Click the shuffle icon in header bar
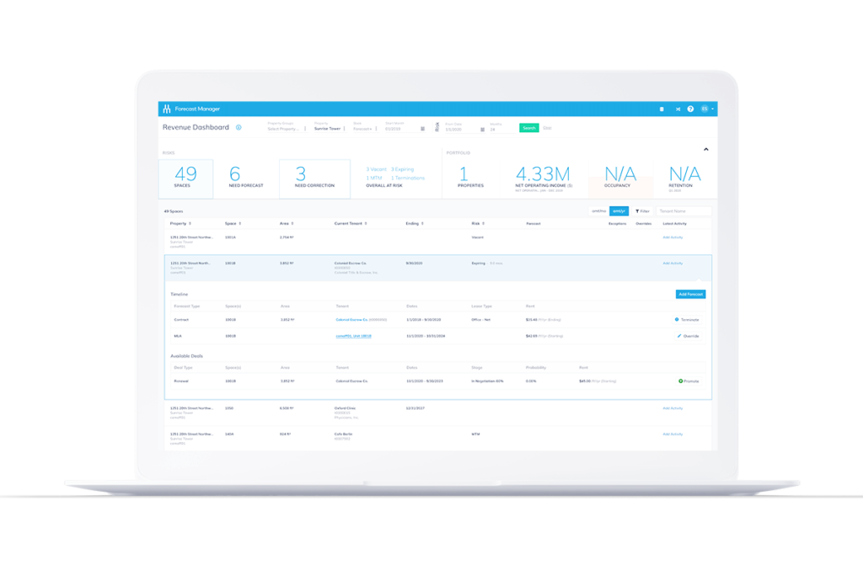This screenshot has width=863, height=575. tap(677, 109)
